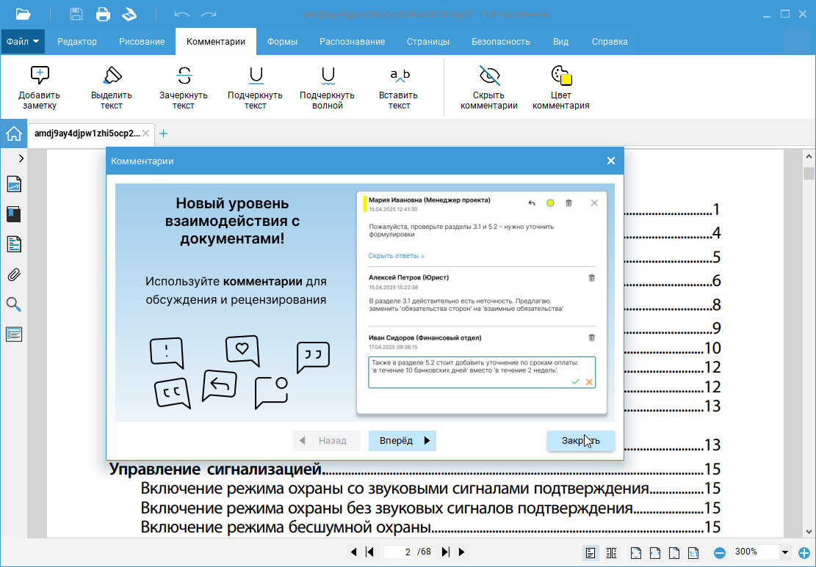The height and width of the screenshot is (567, 816).
Task: Expand the left sidebar with the chevron
Action: [x=21, y=158]
